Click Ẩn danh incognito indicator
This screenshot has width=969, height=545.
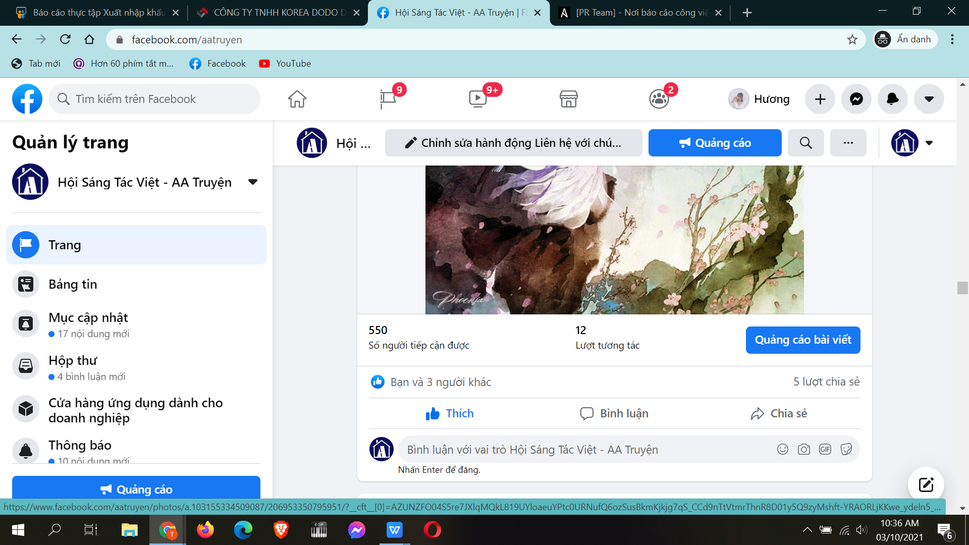point(905,39)
